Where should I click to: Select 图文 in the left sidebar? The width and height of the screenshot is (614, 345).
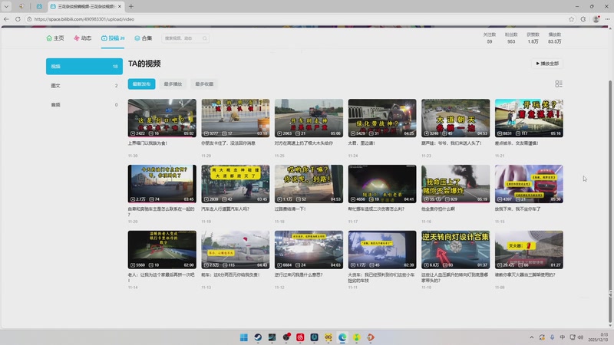[x=56, y=86]
